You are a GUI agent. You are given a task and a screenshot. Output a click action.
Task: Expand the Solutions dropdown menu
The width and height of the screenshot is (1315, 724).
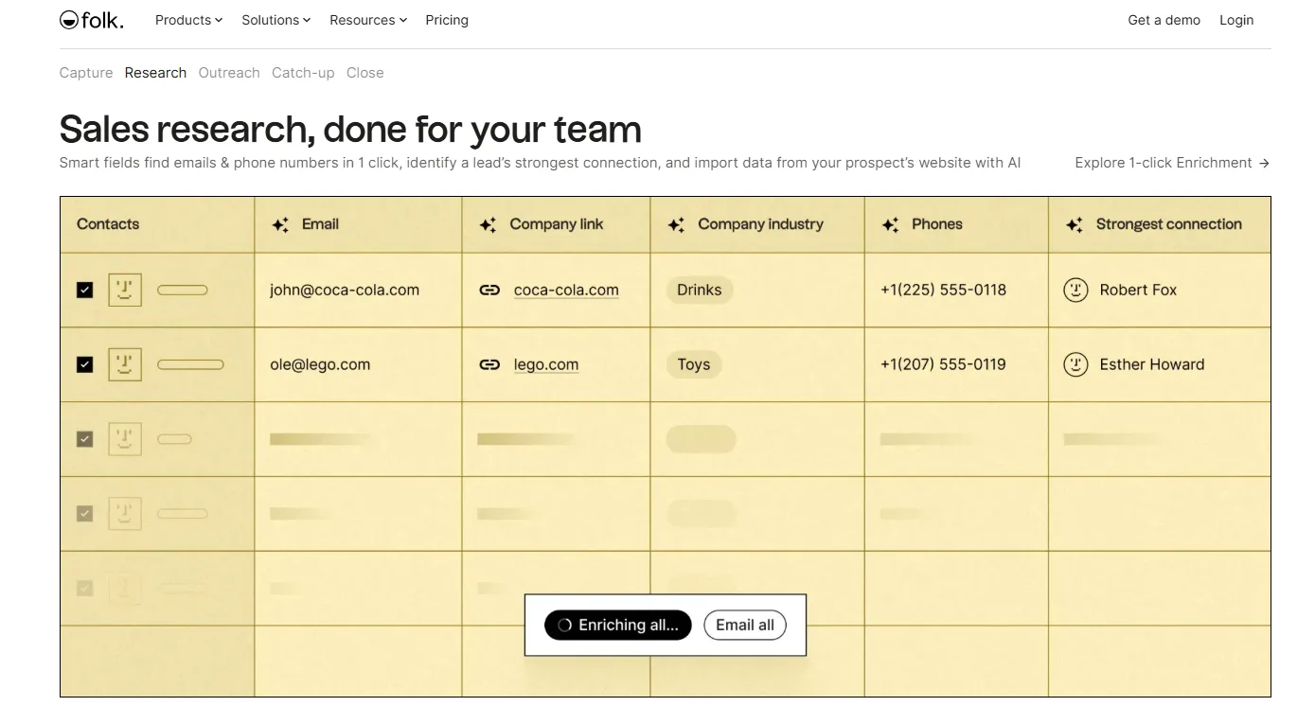point(275,20)
